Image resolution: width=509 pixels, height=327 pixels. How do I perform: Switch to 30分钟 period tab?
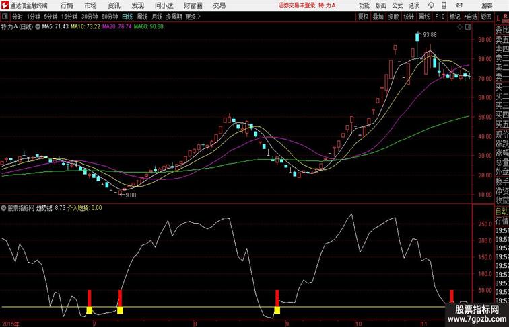coord(90,17)
